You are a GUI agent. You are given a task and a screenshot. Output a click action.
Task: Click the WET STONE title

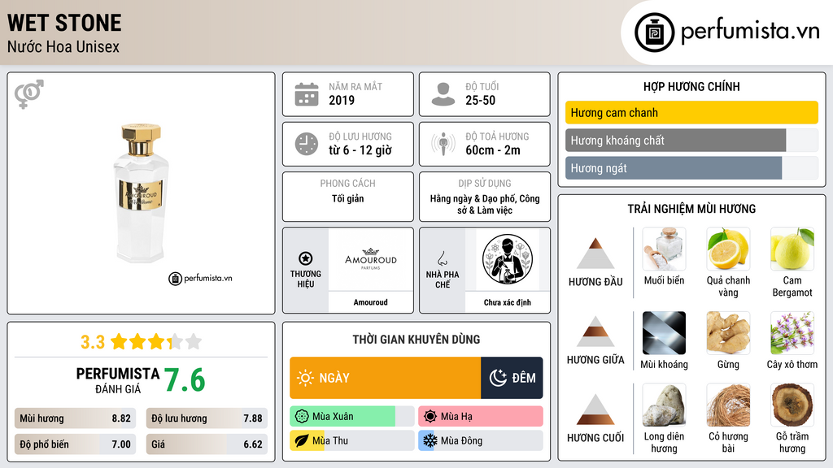pyautogui.click(x=64, y=23)
